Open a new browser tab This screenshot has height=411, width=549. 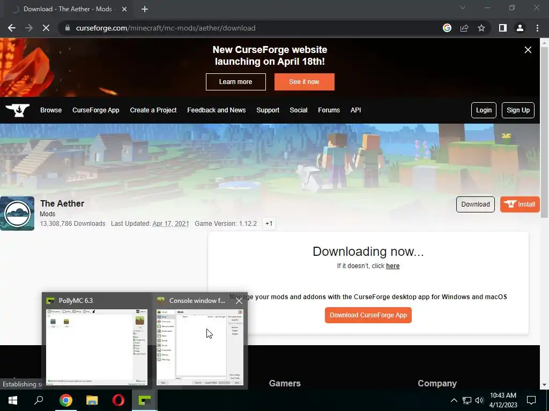145,9
